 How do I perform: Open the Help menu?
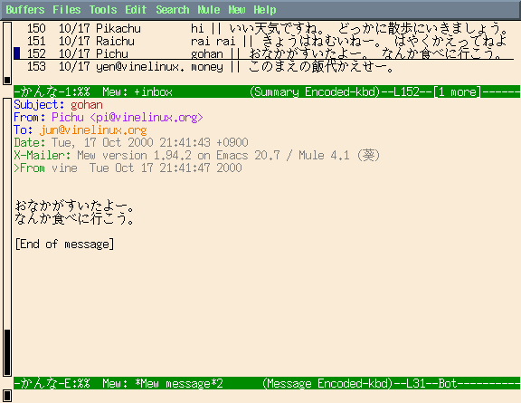tap(265, 10)
